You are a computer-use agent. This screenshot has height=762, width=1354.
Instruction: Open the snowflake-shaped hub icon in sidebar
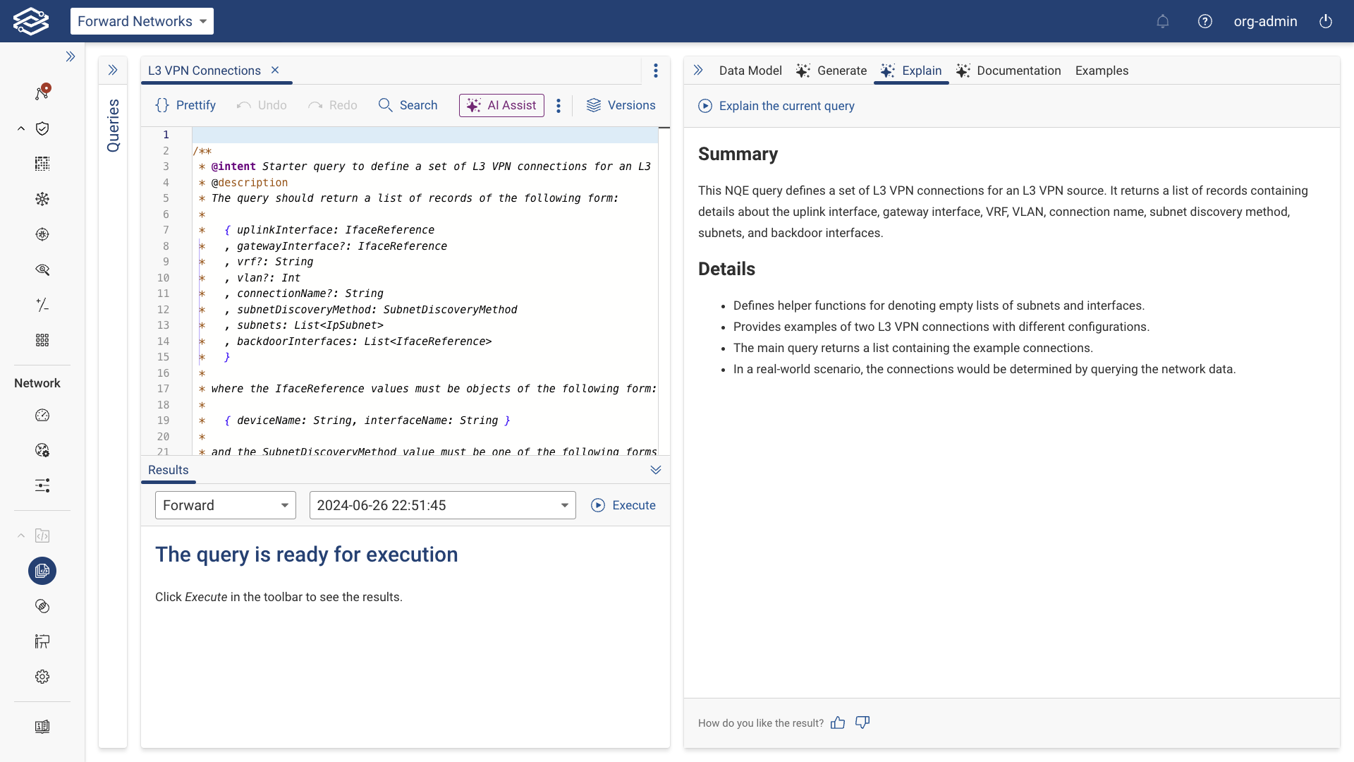click(x=42, y=199)
